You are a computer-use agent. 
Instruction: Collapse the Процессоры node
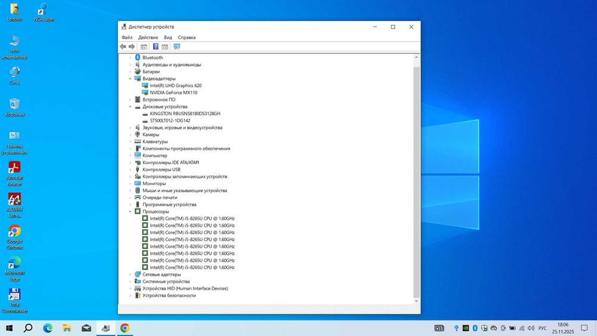(x=130, y=212)
